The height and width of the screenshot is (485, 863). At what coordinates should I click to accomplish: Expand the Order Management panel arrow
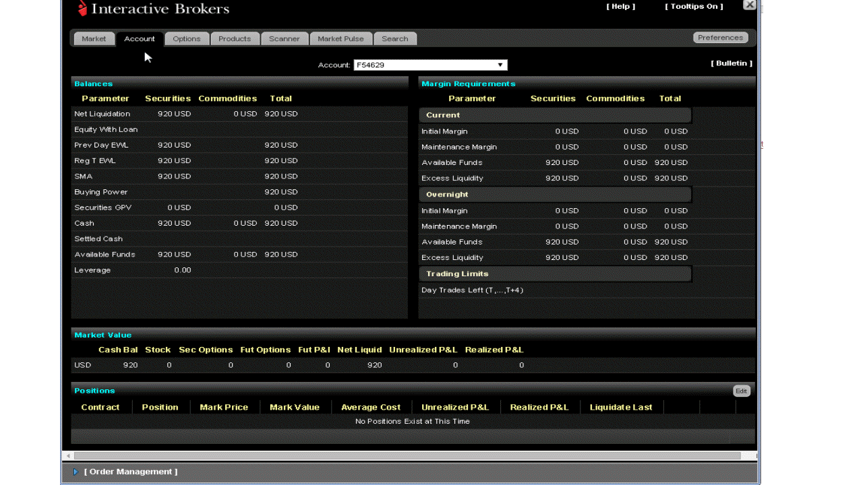76,472
